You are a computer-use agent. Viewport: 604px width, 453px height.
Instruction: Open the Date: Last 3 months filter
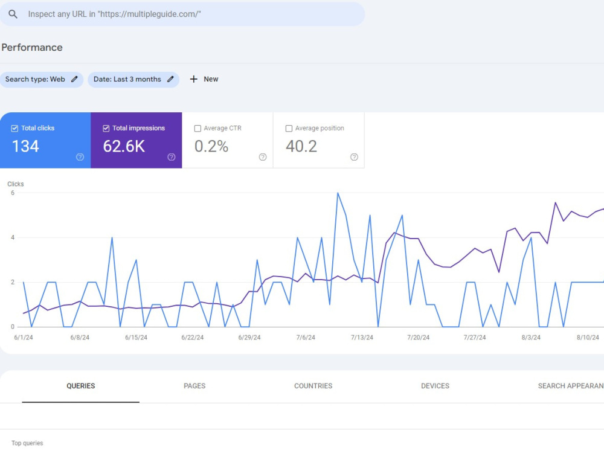(x=133, y=79)
